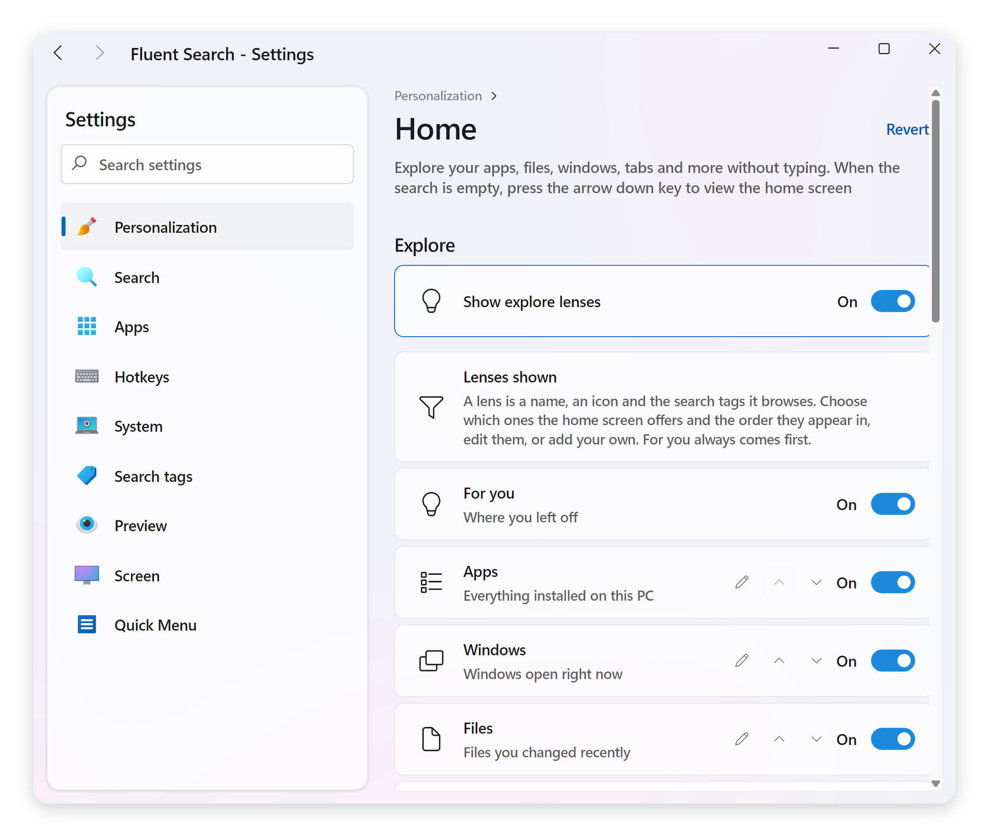
Task: Click the document icon of Files lens
Action: [x=431, y=739]
